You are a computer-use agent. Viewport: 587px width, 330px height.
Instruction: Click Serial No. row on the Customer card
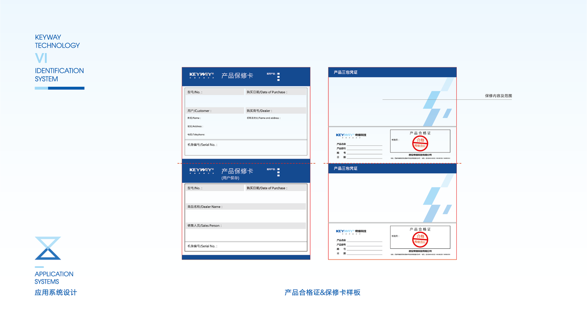(x=246, y=147)
